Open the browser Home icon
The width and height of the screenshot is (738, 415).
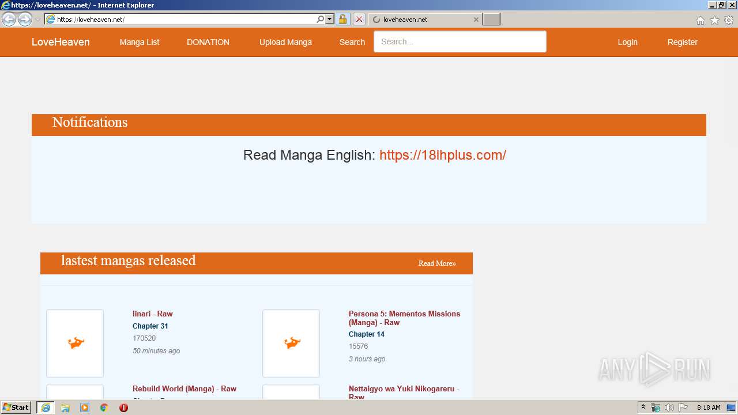click(700, 20)
